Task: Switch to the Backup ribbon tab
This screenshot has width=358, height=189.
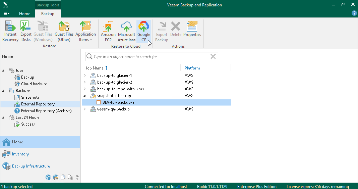Action: (48, 14)
